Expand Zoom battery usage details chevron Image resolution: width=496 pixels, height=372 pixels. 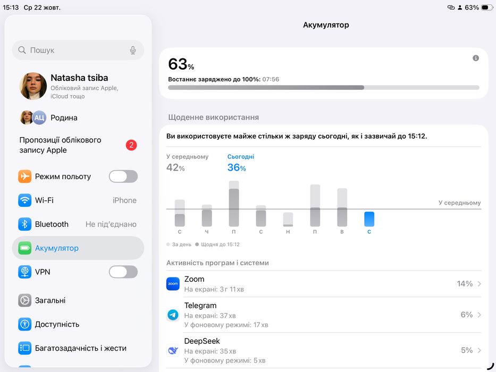click(479, 284)
